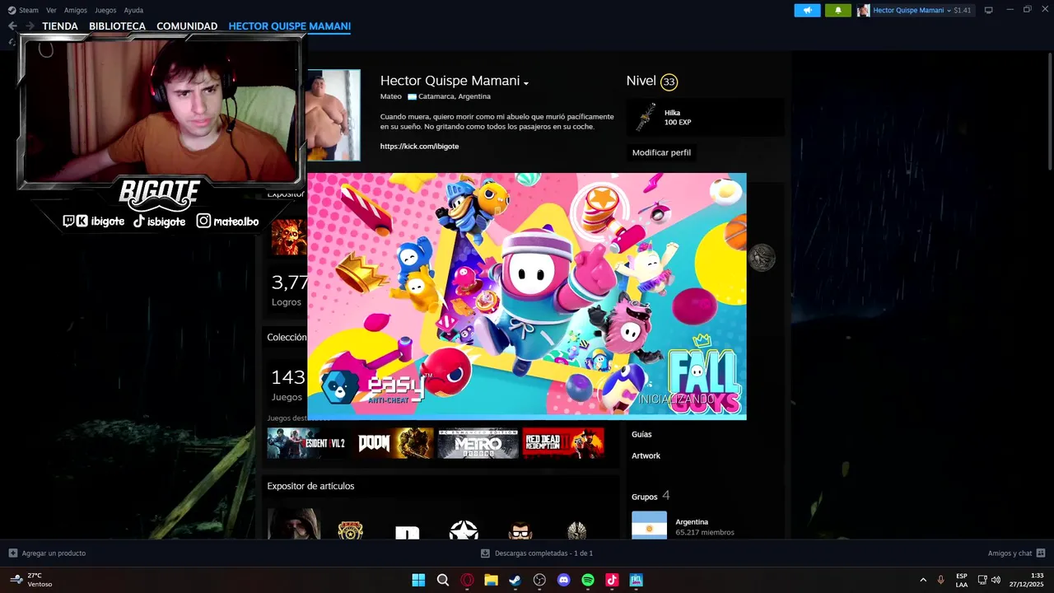
Task: Click the Modificar perfil button
Action: (x=661, y=152)
